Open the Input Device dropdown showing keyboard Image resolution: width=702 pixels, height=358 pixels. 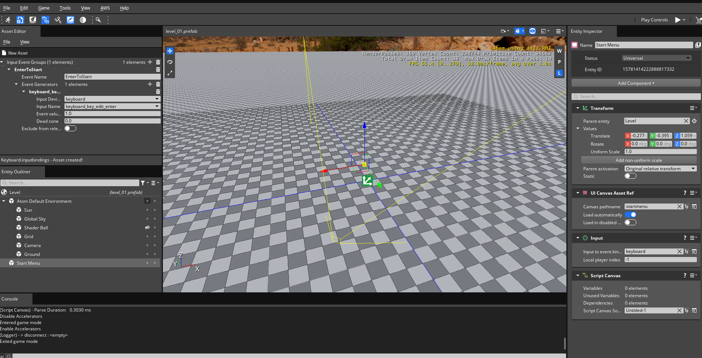(112, 99)
